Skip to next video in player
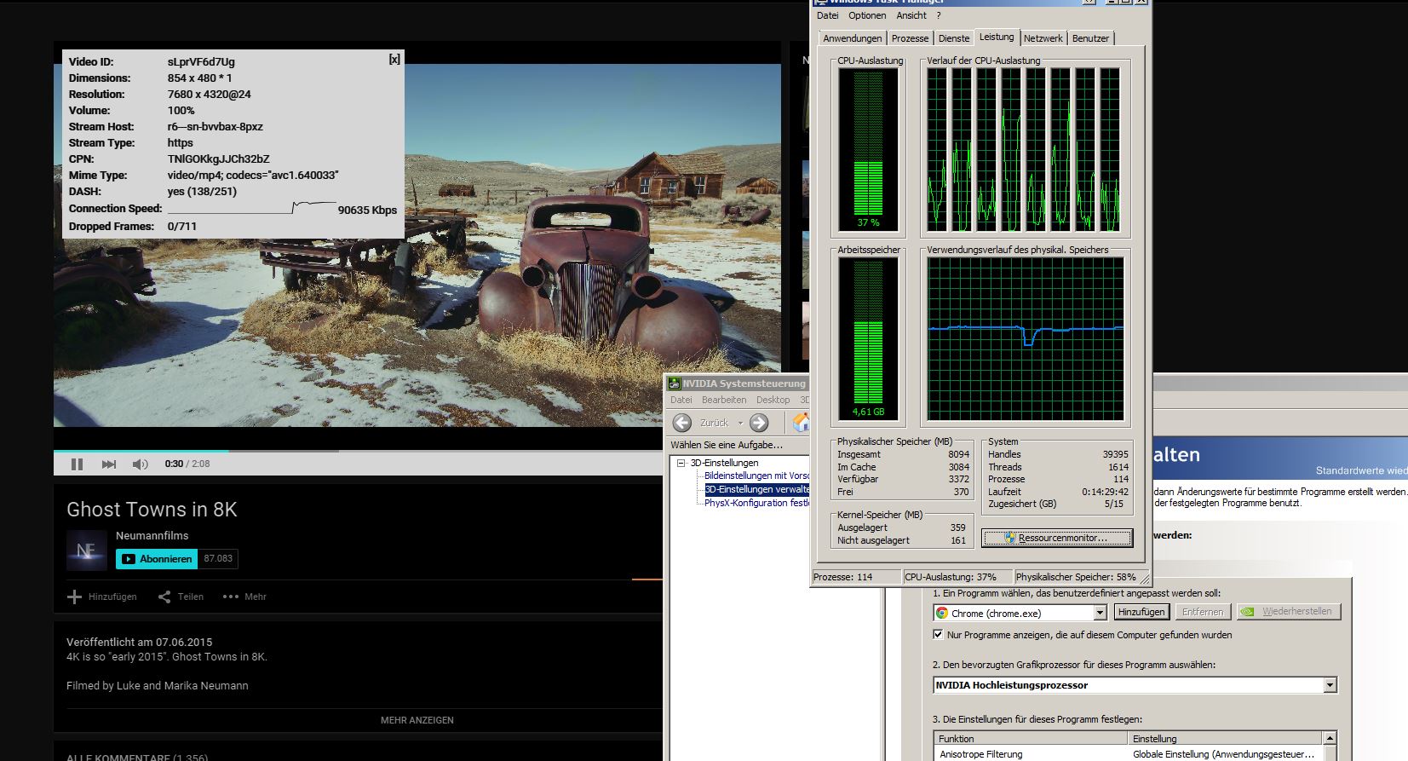Image resolution: width=1408 pixels, height=761 pixels. (x=108, y=464)
